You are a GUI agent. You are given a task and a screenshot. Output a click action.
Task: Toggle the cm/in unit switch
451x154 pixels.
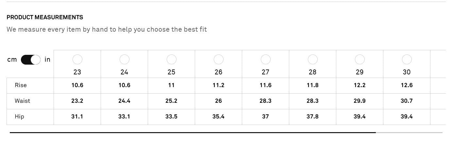pos(31,60)
